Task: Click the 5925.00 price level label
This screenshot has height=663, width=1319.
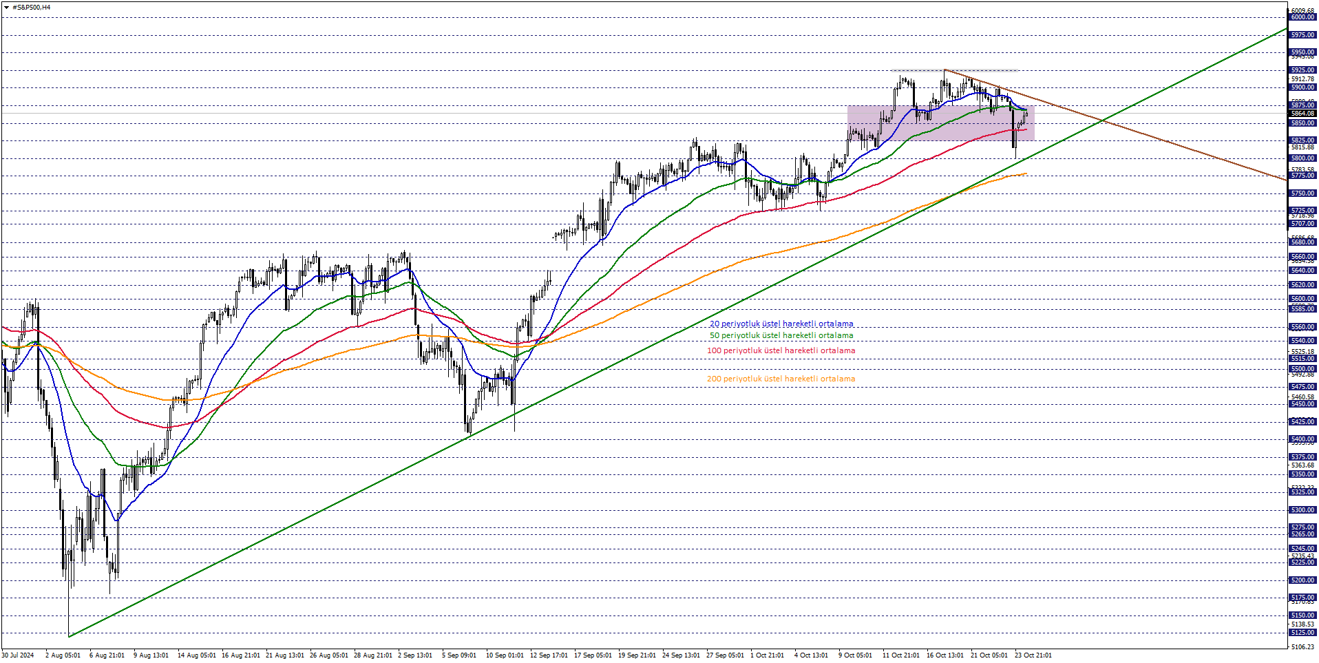Action: coord(1302,70)
